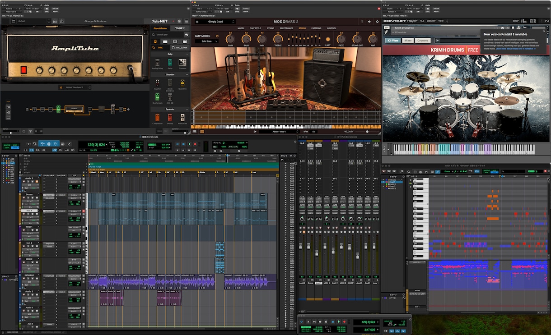Open MODO BASS hamburger menu
Viewport: 551px width, 335px height.
[x=197, y=22]
